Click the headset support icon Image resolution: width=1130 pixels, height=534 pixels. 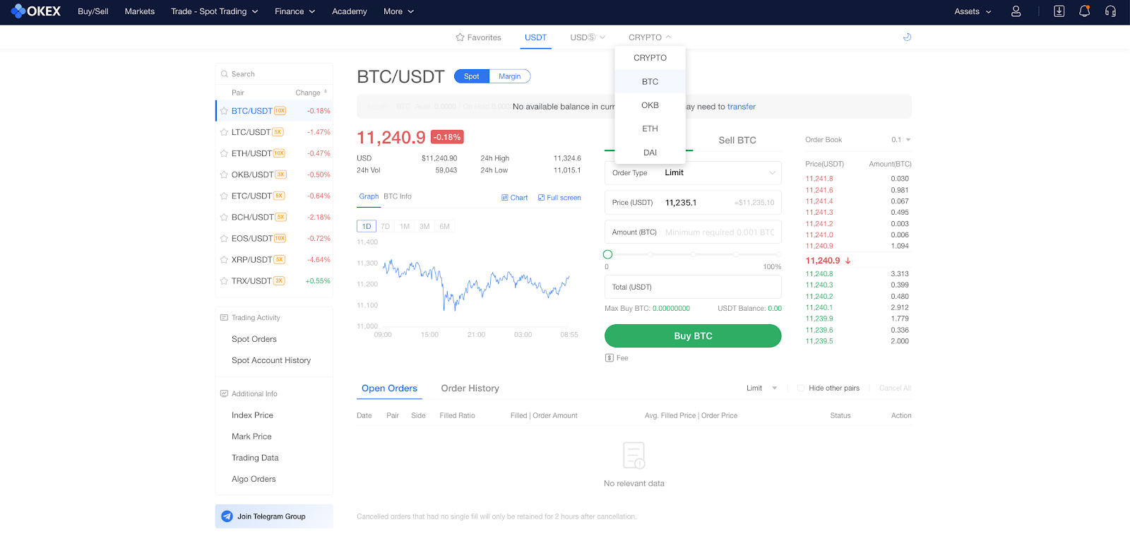1110,11
